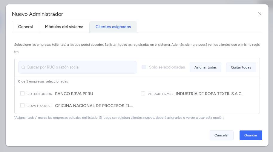
Task: Click the Solo seleccionadas label
Action: pos(167,67)
